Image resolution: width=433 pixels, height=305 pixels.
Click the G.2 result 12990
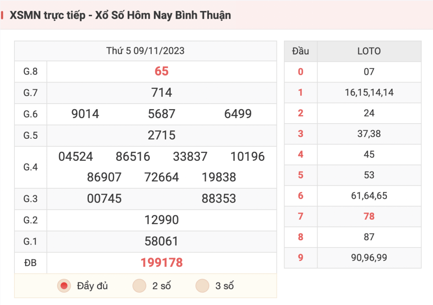coord(162,220)
